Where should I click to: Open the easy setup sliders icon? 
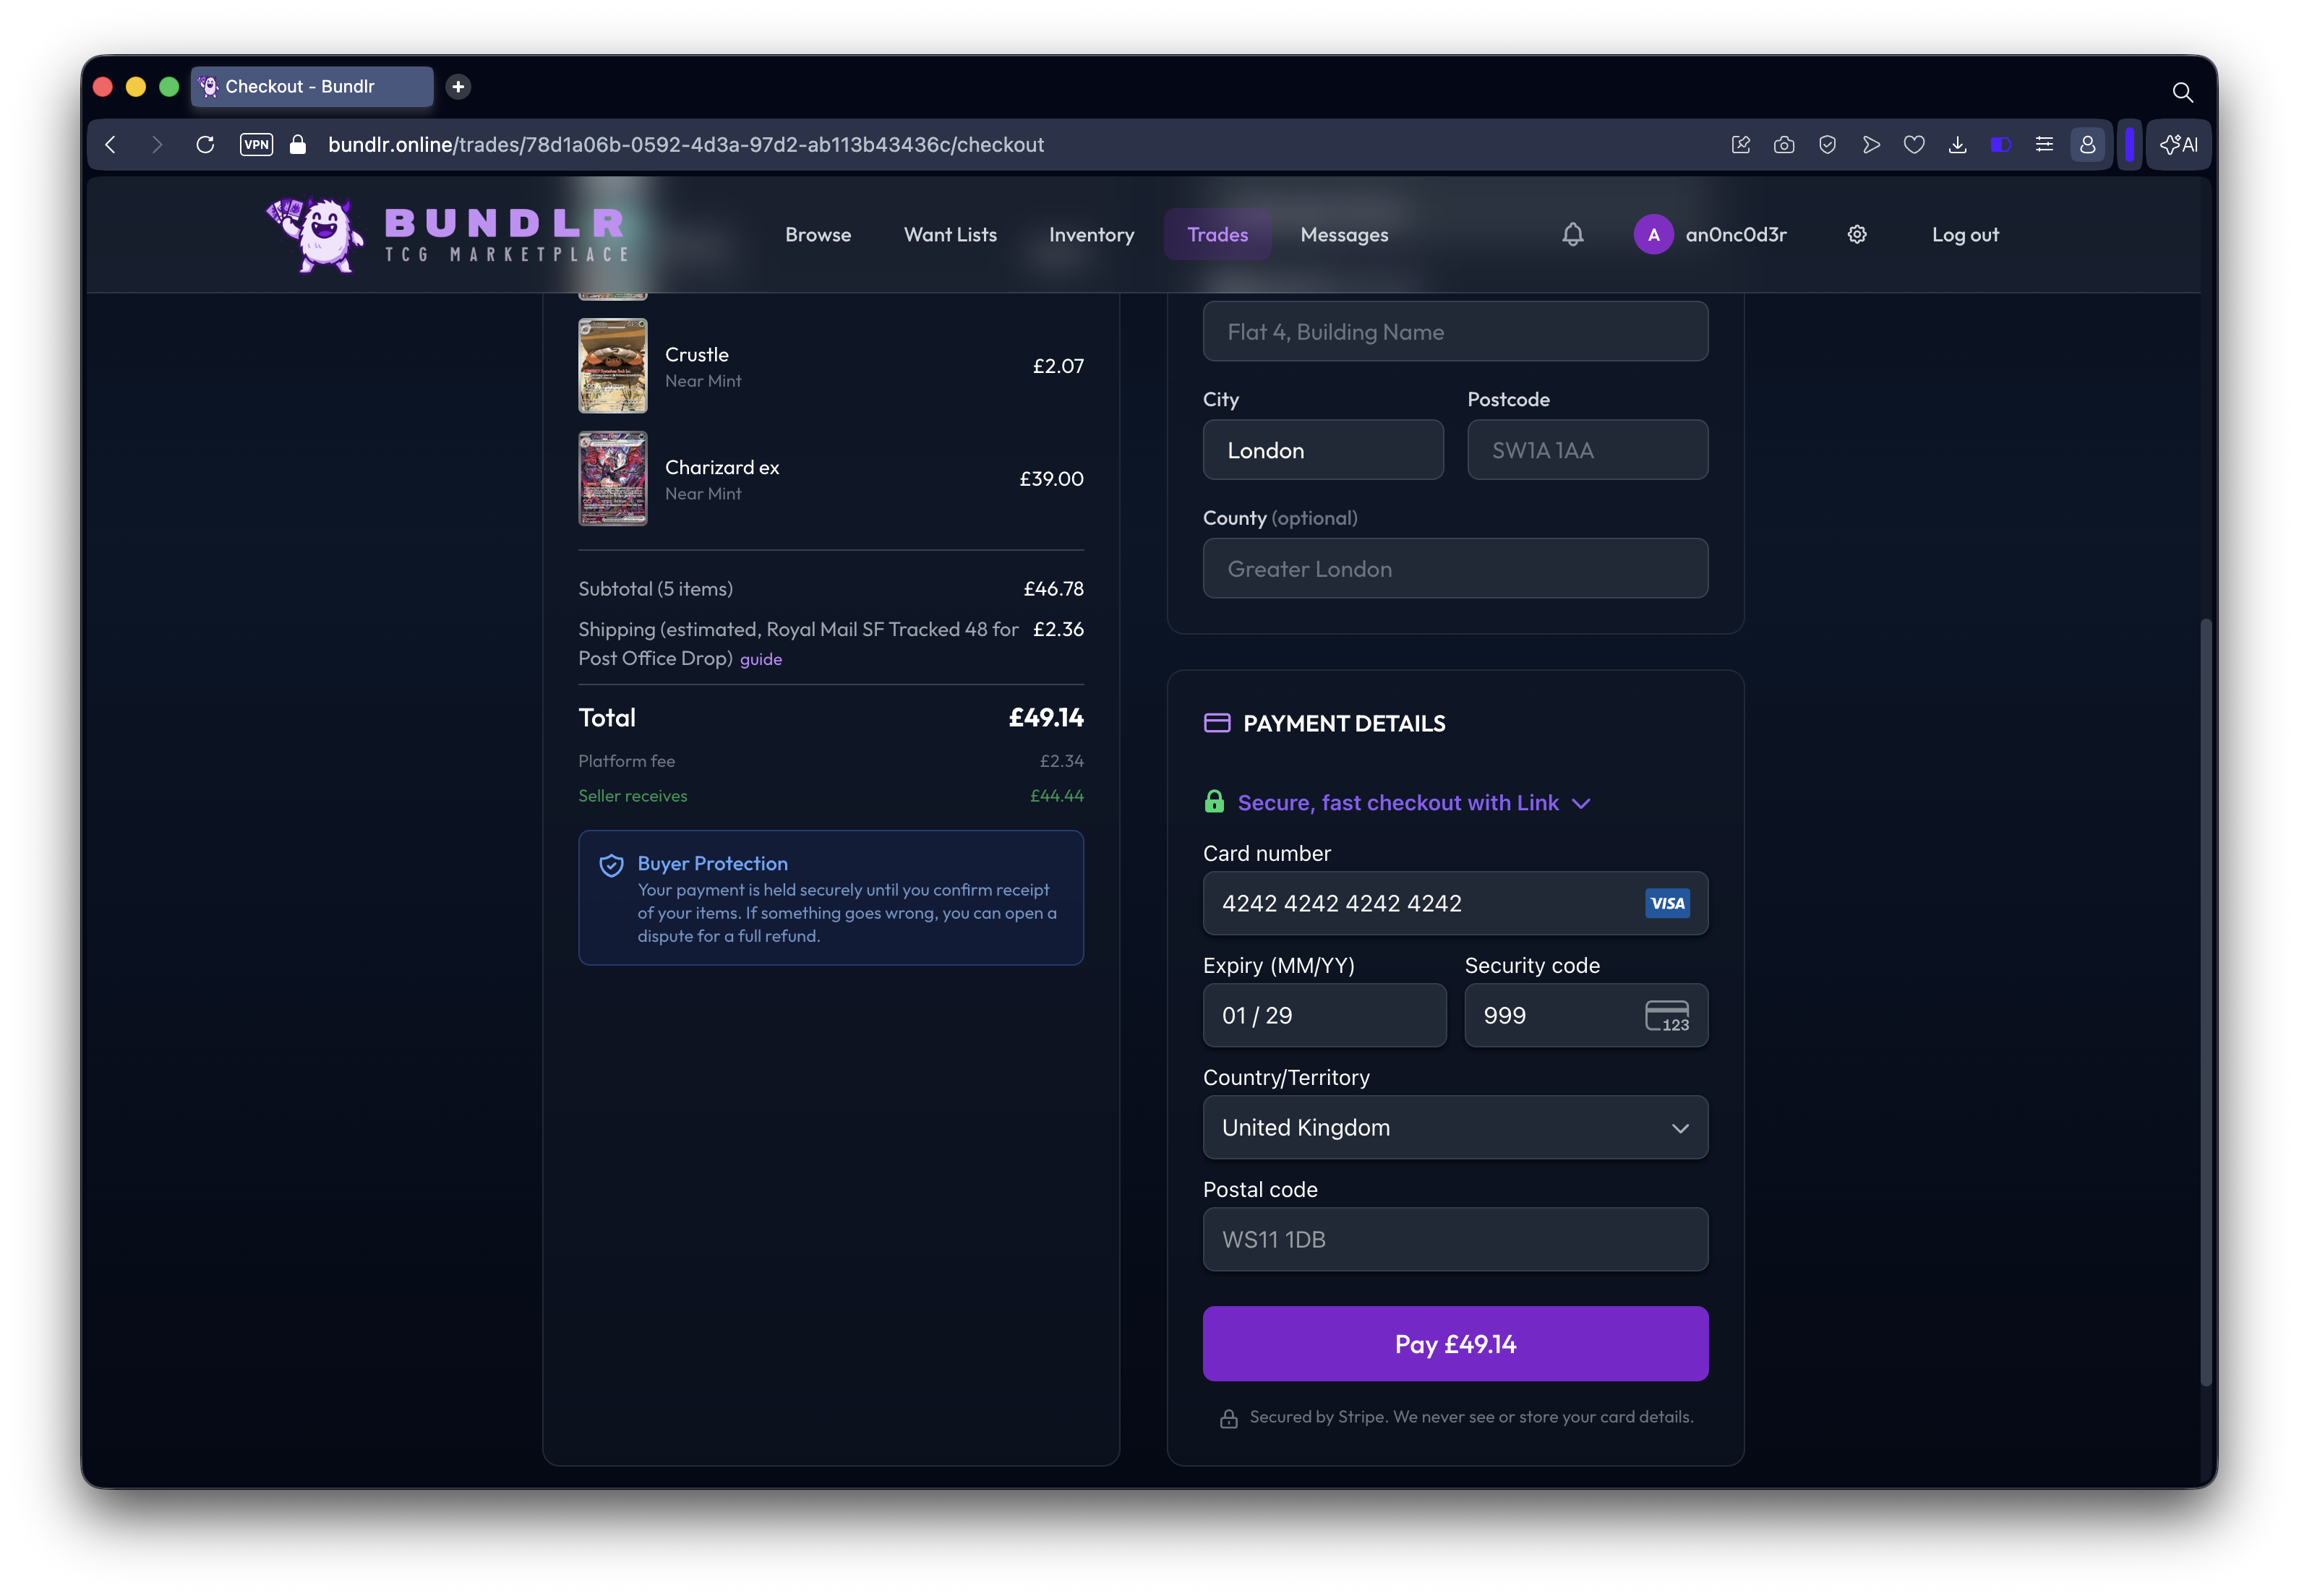coord(2044,144)
